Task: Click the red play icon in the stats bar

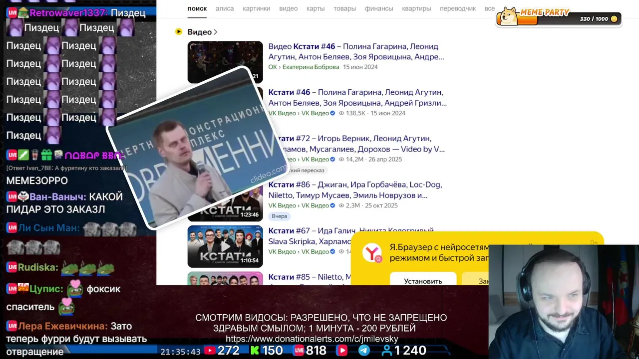Action: [x=342, y=351]
